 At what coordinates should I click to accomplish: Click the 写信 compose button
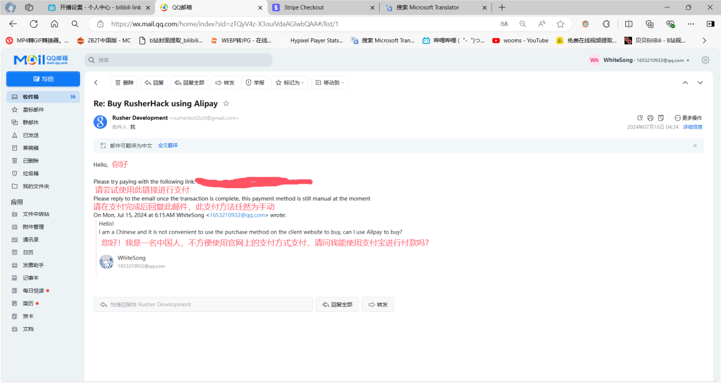pos(43,79)
